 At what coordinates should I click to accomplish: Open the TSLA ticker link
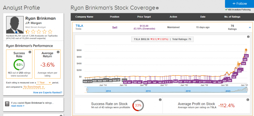[x=79, y=26]
